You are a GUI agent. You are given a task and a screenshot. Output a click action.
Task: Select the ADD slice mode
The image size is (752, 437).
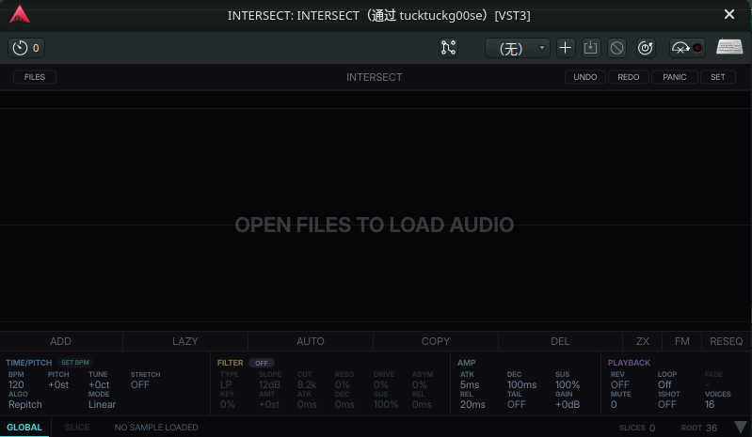tap(61, 341)
